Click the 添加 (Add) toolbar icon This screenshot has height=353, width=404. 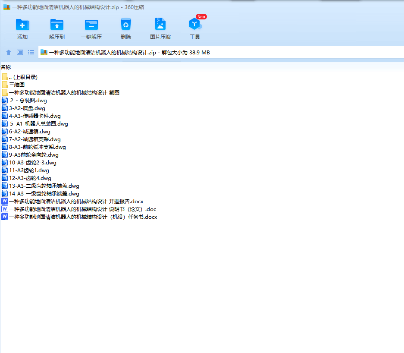(x=22, y=25)
